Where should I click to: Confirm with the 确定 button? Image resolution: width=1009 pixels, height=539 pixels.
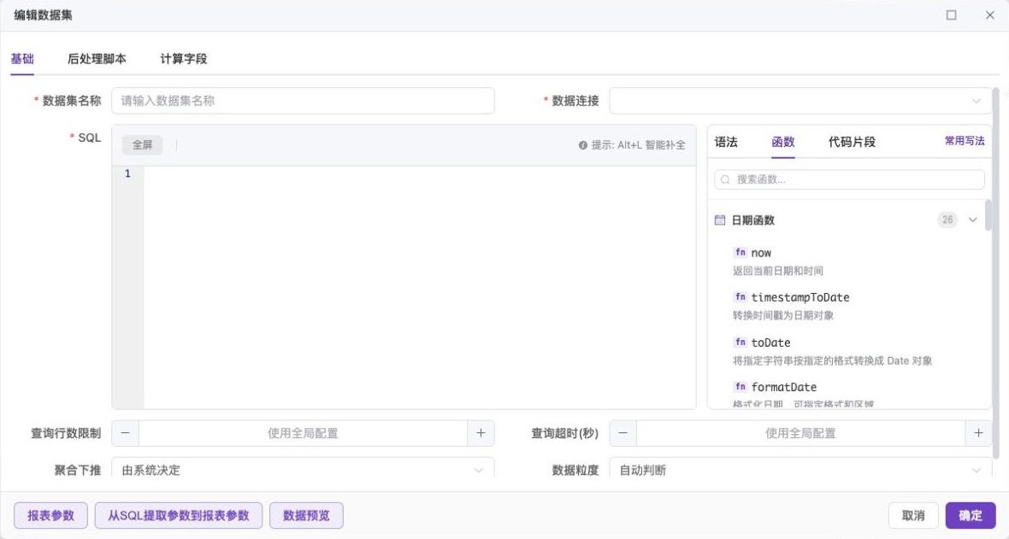click(x=971, y=515)
